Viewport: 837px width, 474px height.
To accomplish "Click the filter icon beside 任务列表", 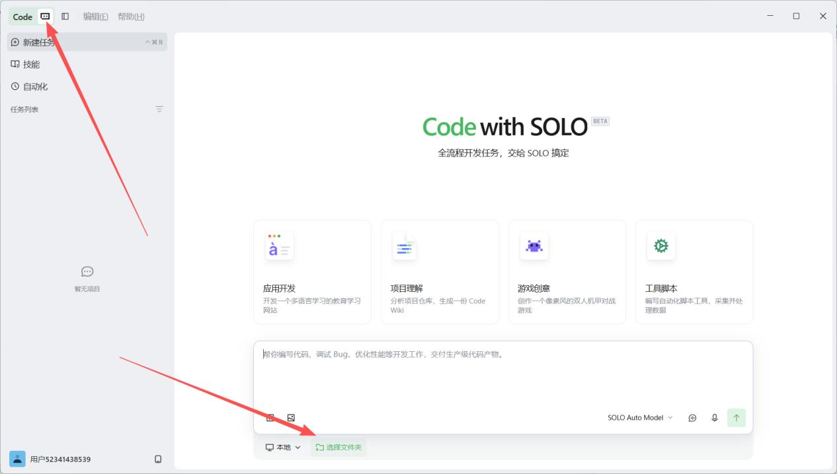I will click(159, 110).
